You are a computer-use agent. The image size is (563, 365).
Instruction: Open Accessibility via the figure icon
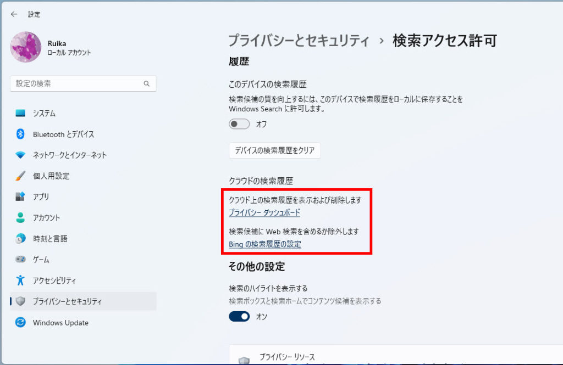(20, 280)
